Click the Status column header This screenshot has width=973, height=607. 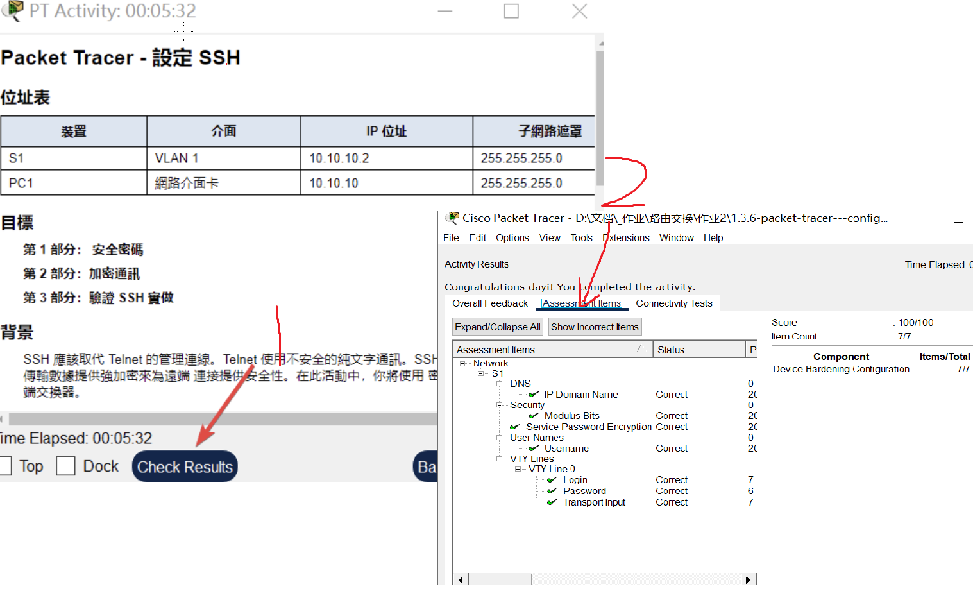coord(699,349)
